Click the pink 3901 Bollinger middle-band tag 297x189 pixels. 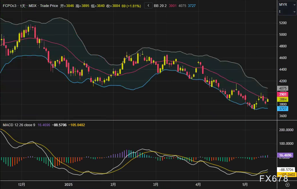pos(283,94)
